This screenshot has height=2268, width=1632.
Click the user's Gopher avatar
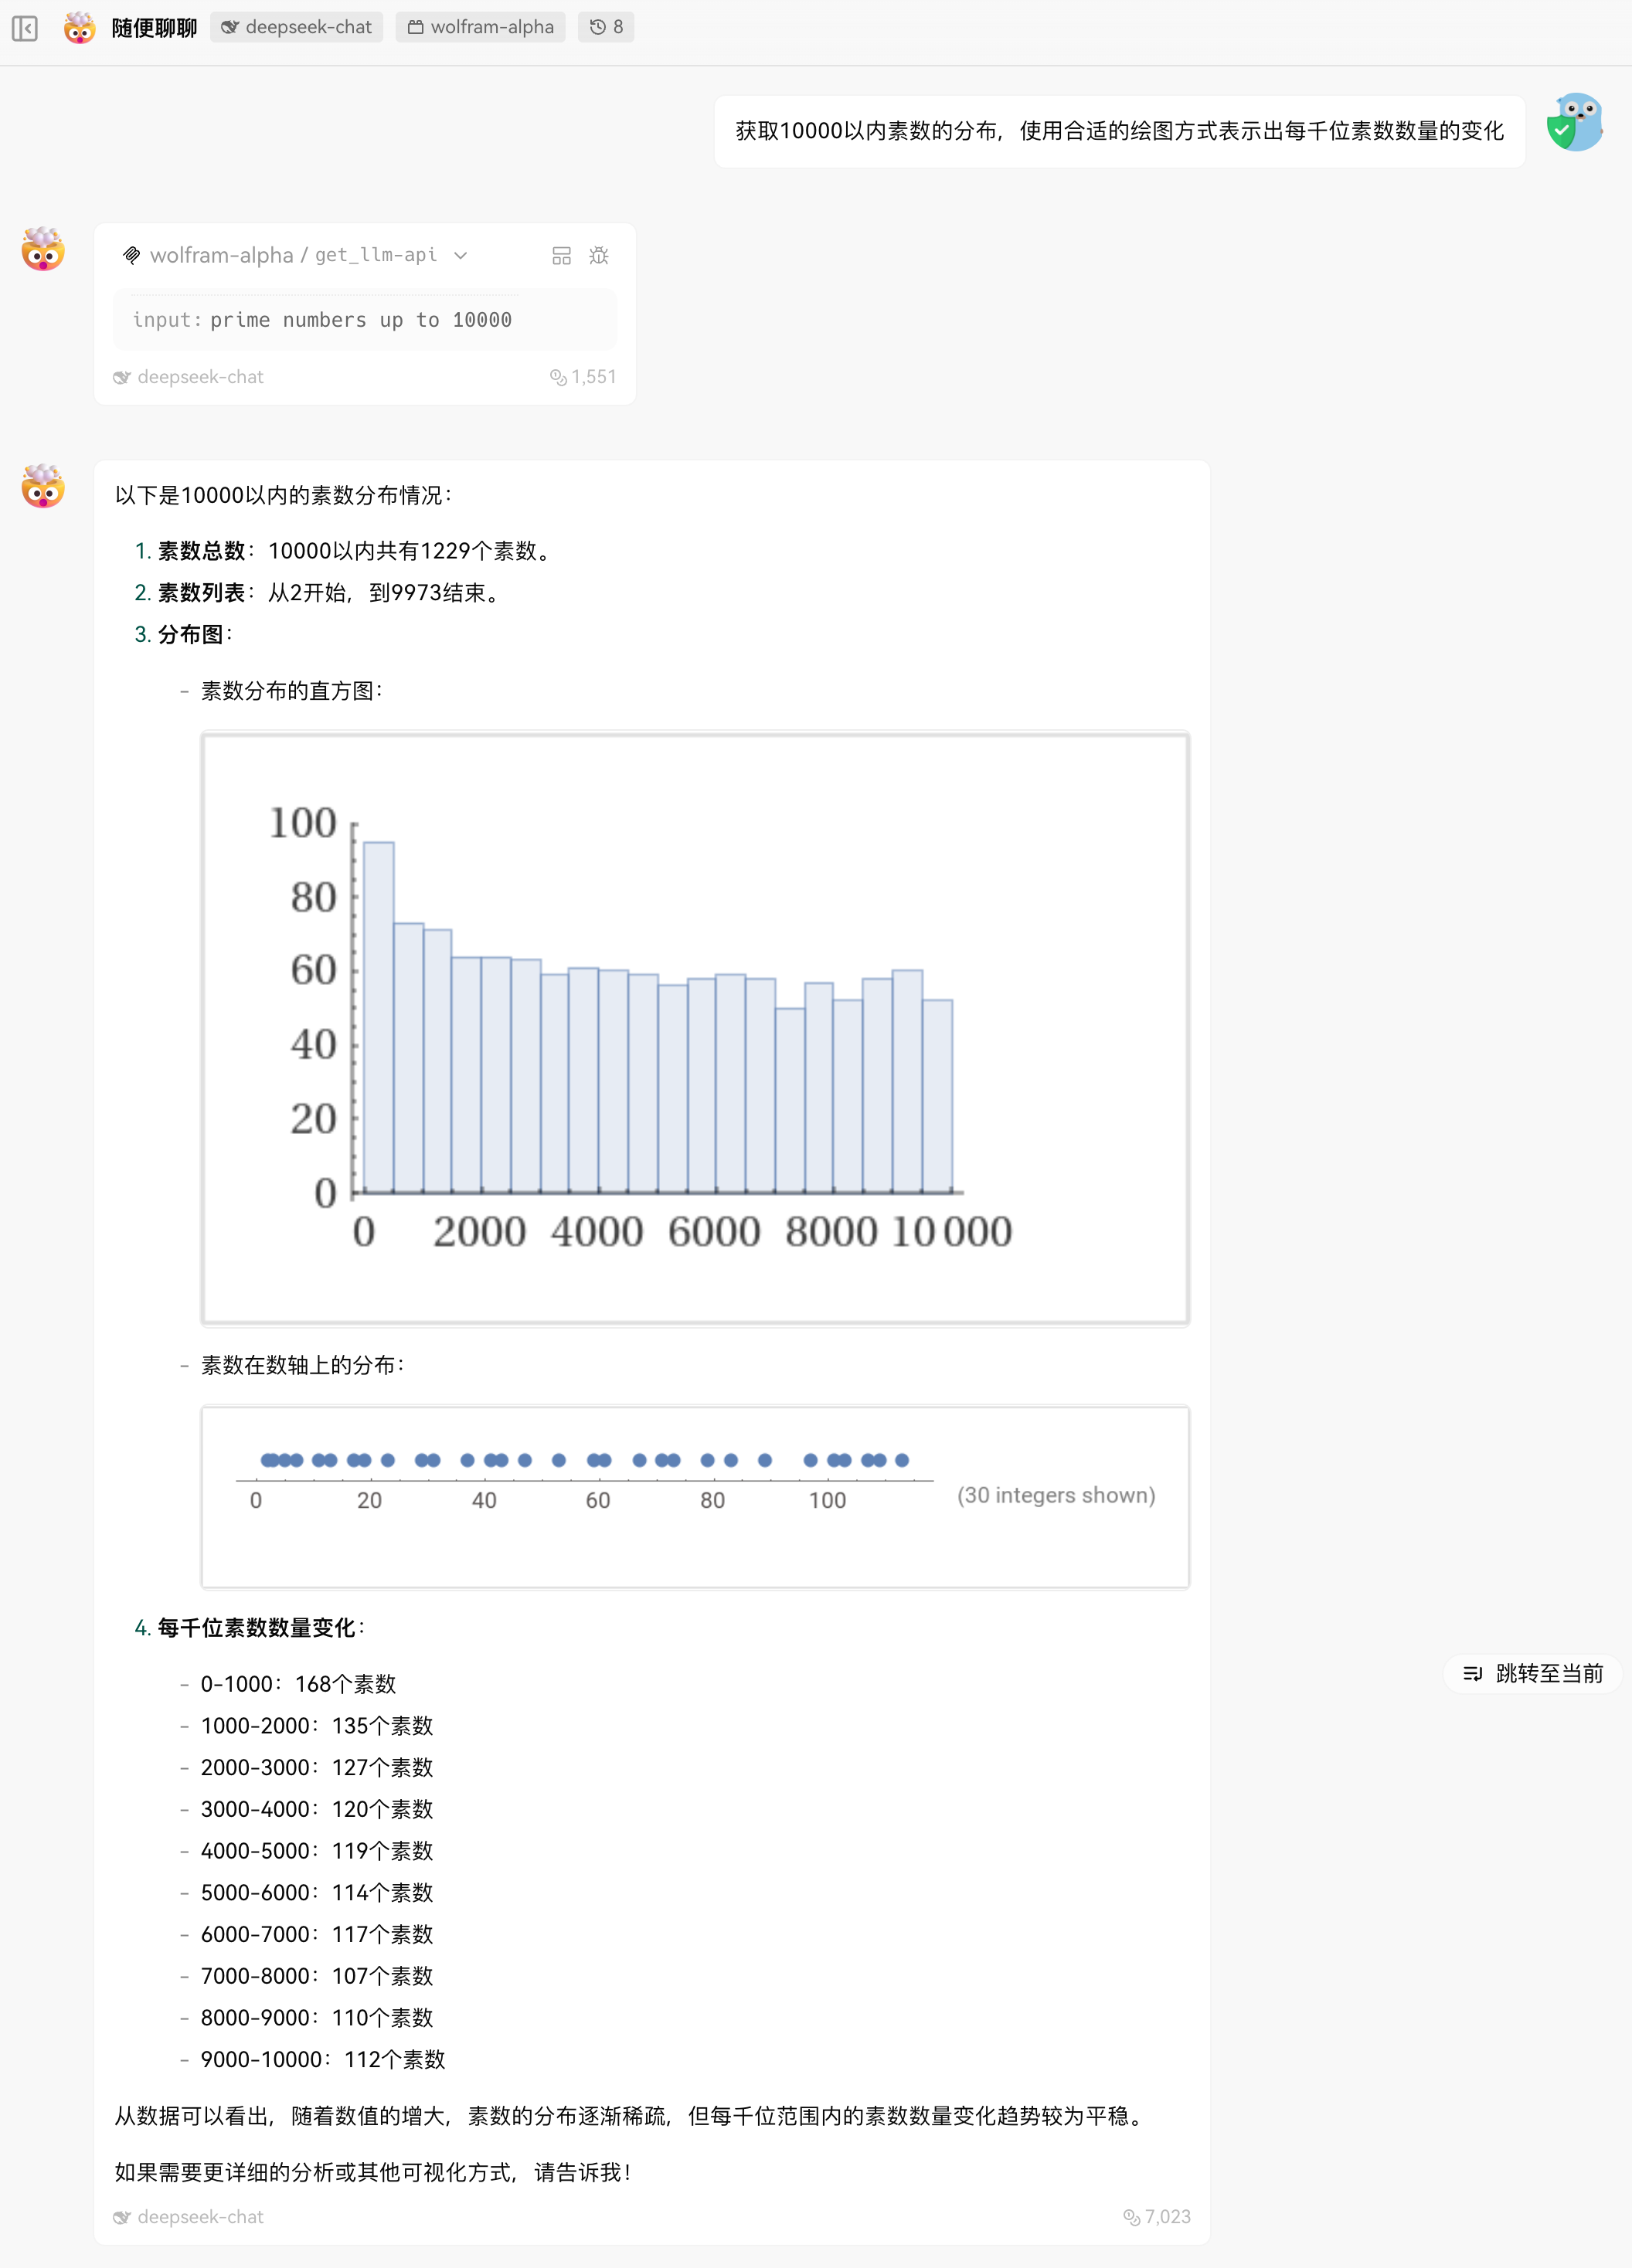[1575, 123]
